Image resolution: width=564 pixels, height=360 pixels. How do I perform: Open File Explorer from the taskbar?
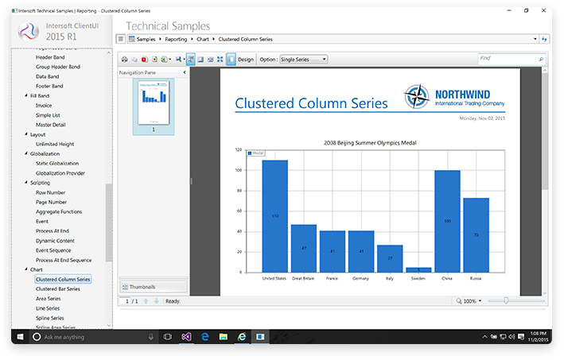pos(223,337)
